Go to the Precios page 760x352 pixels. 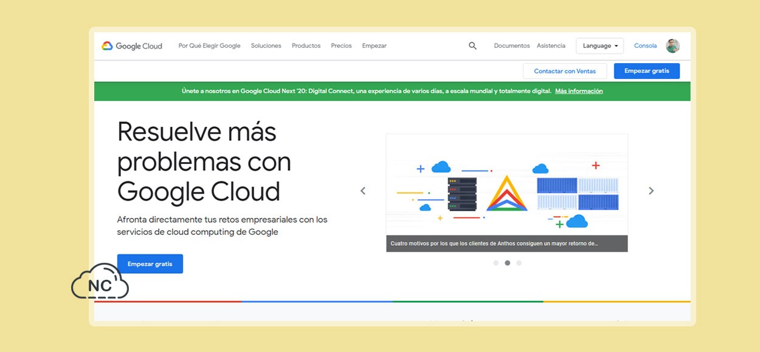(341, 46)
